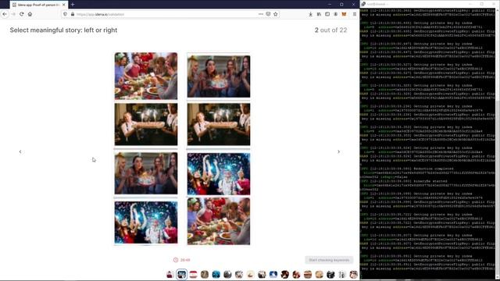The height and width of the screenshot is (281, 500).
Task: Select the left story's third candle-blowing image
Action: tap(146, 173)
